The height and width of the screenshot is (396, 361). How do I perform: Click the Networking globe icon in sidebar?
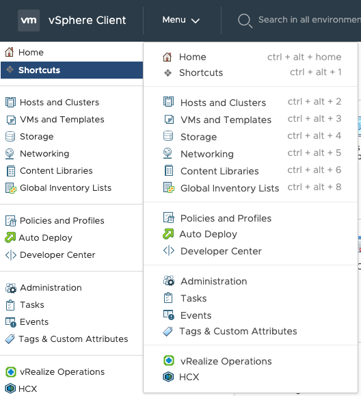(10, 154)
